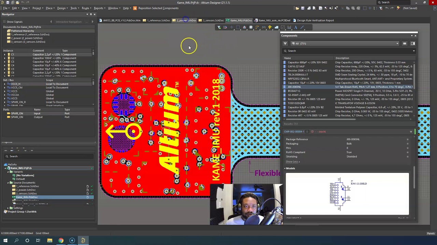
Task: Open the All (751) category dropdown
Action: click(345, 44)
